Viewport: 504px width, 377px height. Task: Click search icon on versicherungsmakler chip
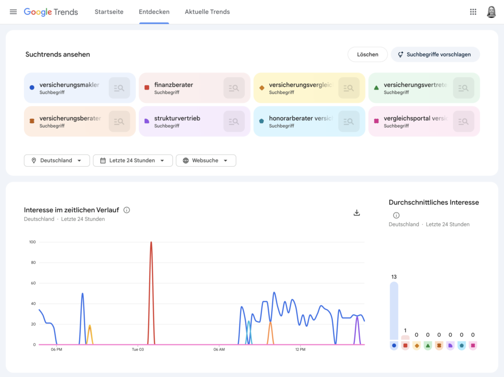pos(119,88)
